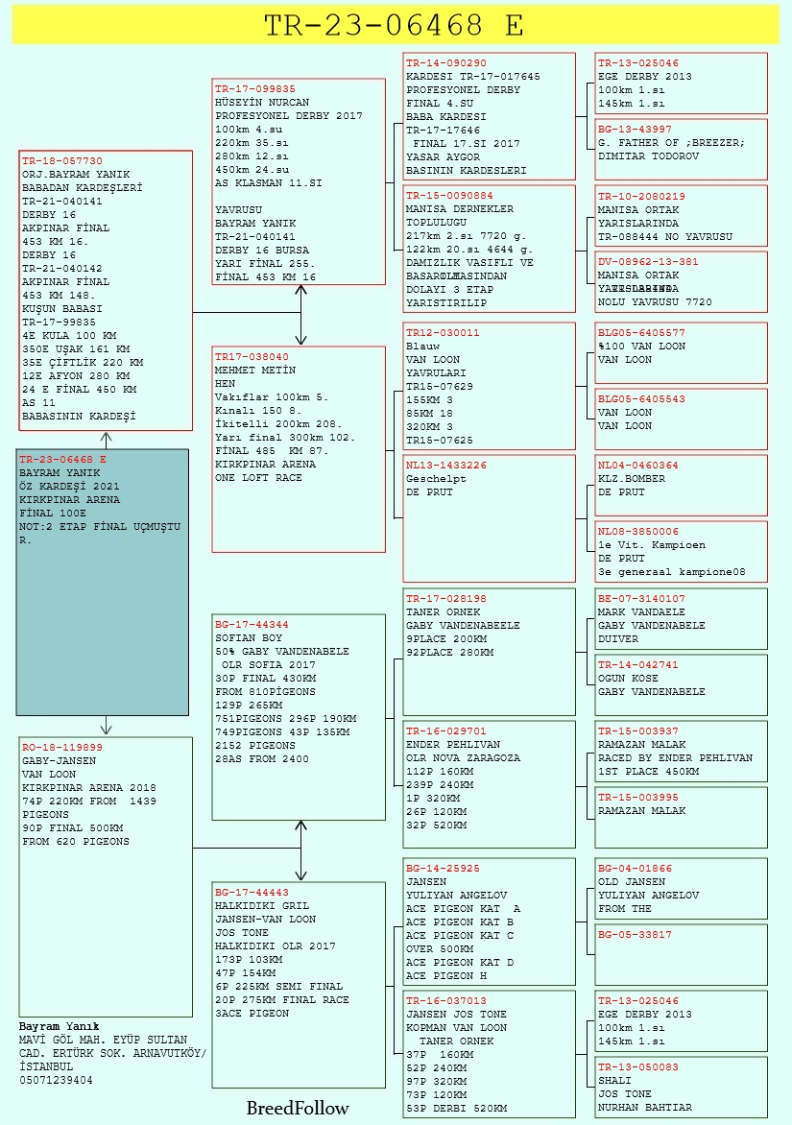This screenshot has width=792, height=1125.
Task: Click ring number BG-17-44344
Action: pos(252,624)
